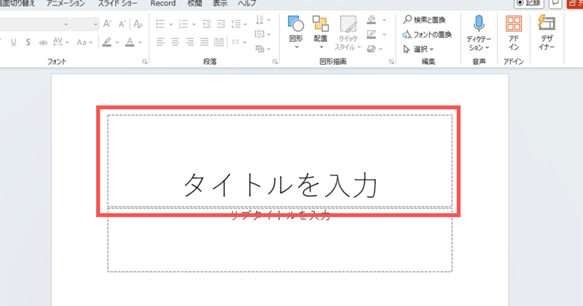
Task: Apply the text highlight color pen
Action: tap(107, 42)
